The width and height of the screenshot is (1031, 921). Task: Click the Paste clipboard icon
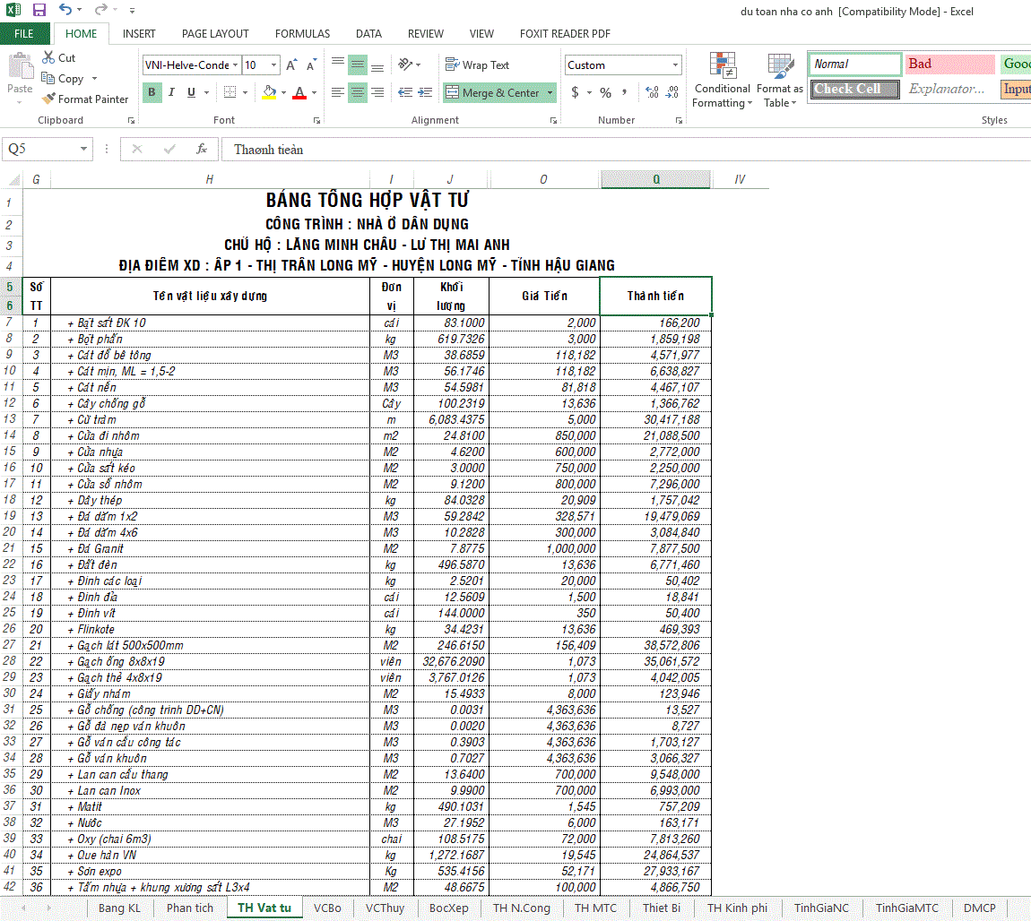20,65
